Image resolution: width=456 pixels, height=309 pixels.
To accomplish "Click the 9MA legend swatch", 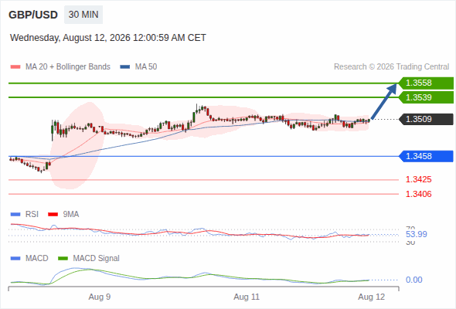I will (53, 215).
